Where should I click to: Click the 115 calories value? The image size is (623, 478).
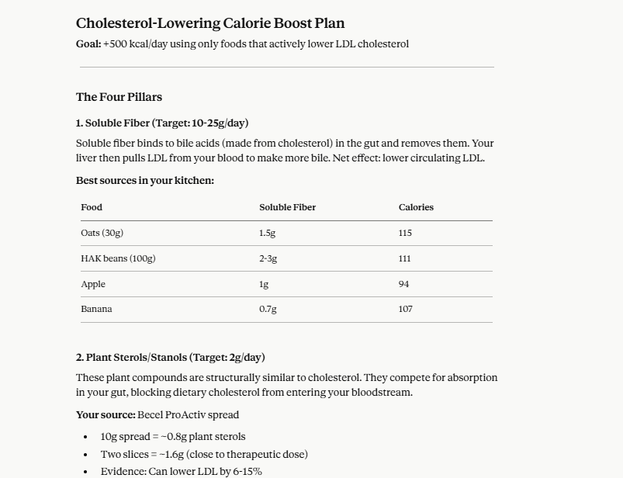pos(405,233)
